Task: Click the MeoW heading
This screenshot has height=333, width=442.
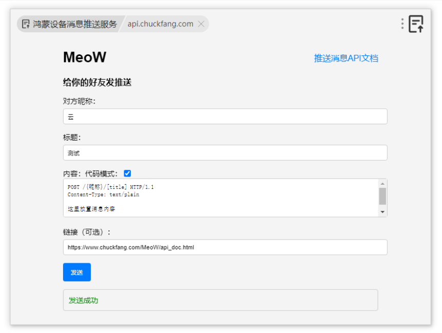Action: [x=85, y=57]
